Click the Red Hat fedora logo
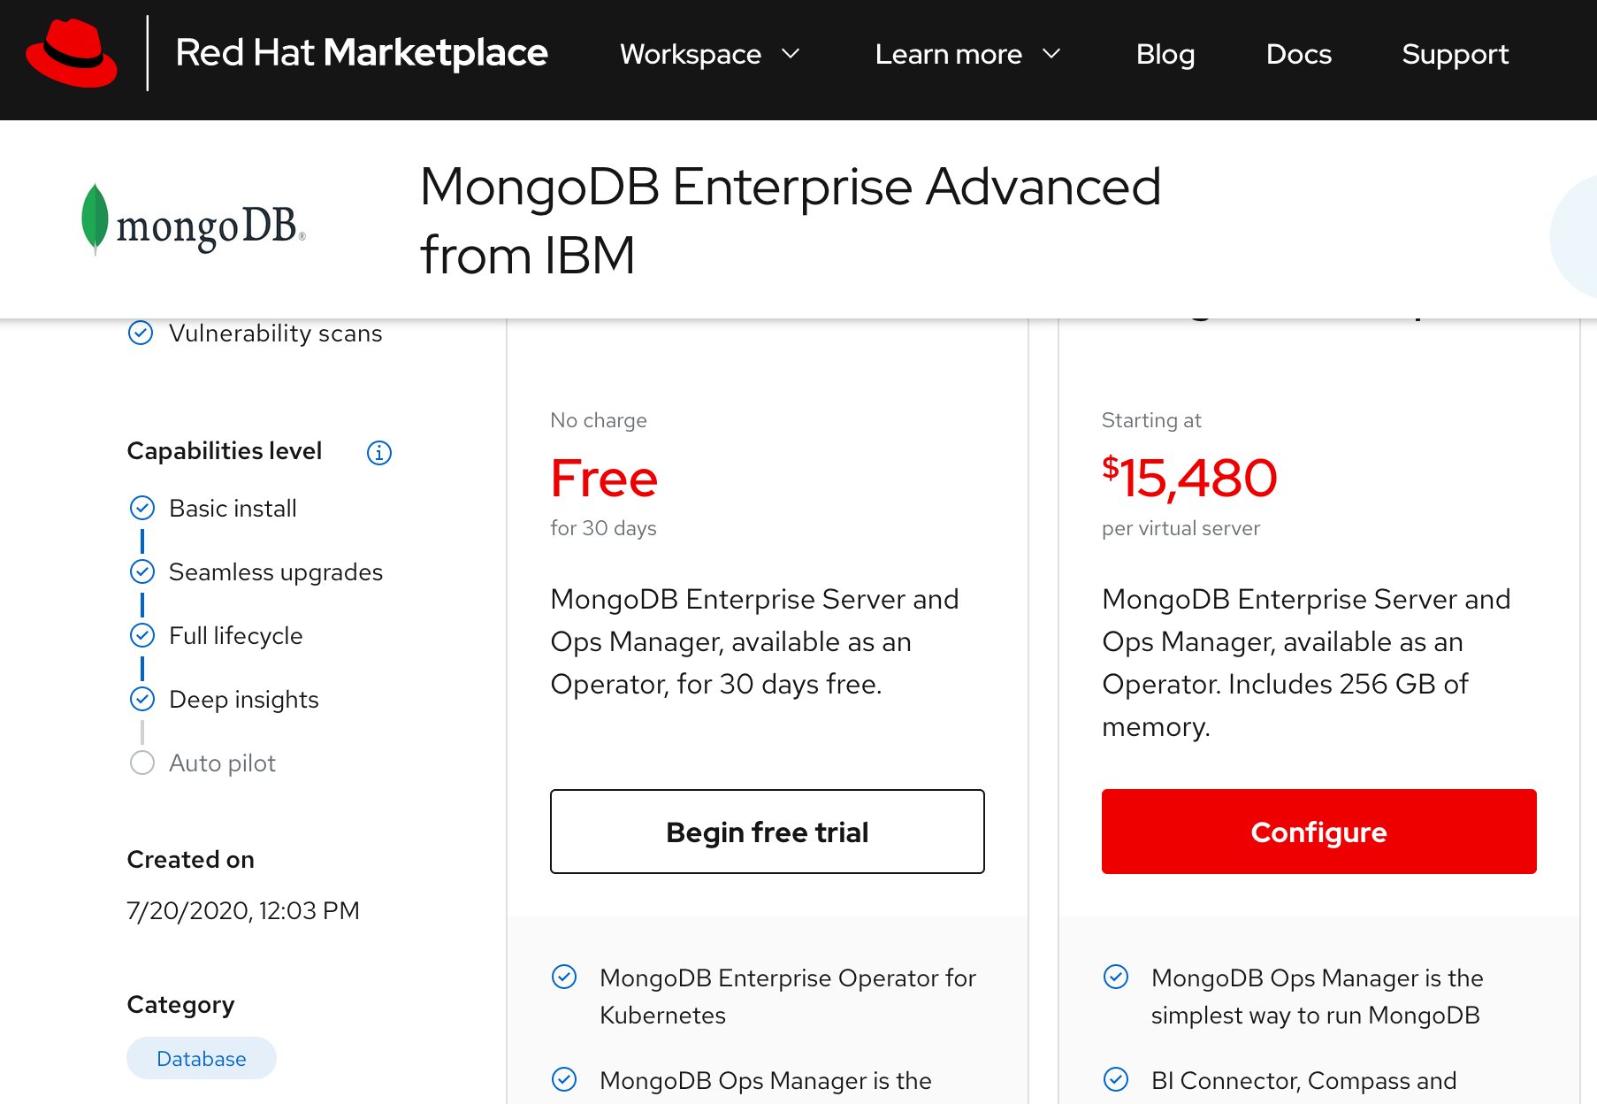This screenshot has width=1597, height=1104. pos(72,54)
